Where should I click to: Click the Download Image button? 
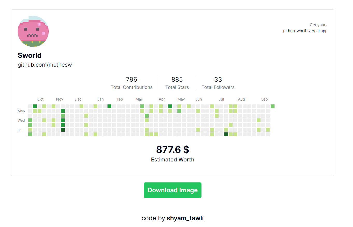tap(172, 190)
